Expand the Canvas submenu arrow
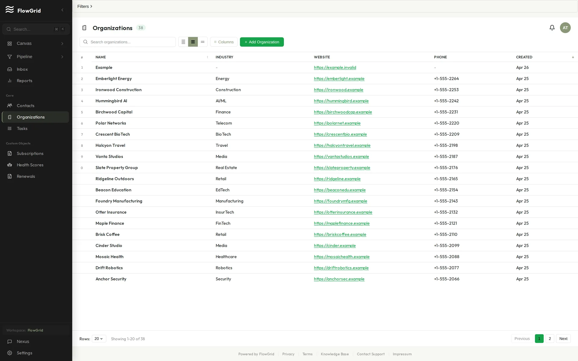 (62, 44)
